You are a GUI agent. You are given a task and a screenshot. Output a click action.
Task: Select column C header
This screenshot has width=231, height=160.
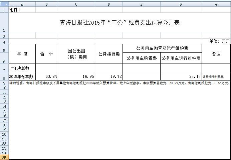pyautogui.click(x=76, y=4)
